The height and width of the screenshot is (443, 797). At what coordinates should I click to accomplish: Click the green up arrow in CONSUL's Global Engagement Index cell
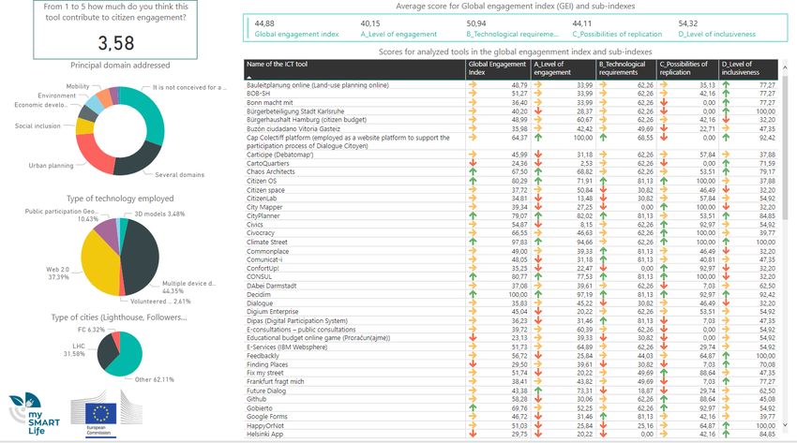coord(473,276)
